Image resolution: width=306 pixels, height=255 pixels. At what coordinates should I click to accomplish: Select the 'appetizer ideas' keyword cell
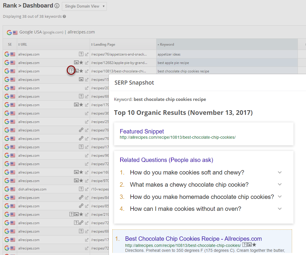[227, 54]
